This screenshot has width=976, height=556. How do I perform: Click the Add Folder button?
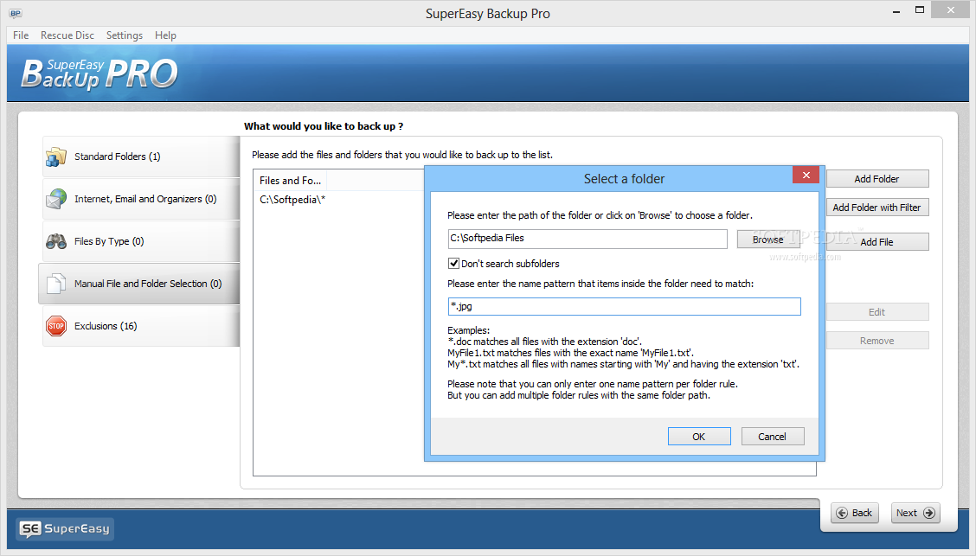(877, 179)
